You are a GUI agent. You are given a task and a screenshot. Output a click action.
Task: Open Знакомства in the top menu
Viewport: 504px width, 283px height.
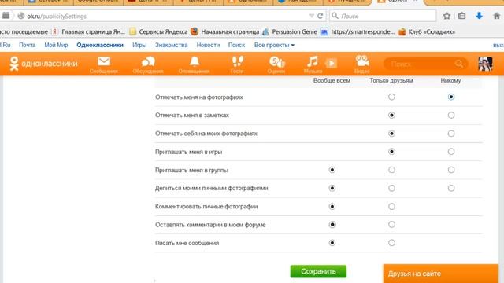[172, 46]
